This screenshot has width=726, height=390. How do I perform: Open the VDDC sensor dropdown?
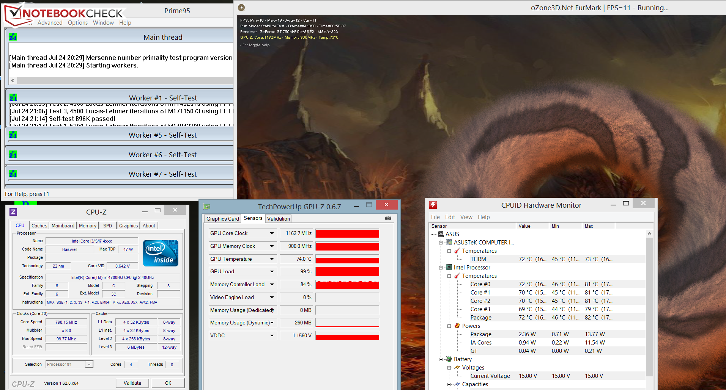tap(272, 336)
